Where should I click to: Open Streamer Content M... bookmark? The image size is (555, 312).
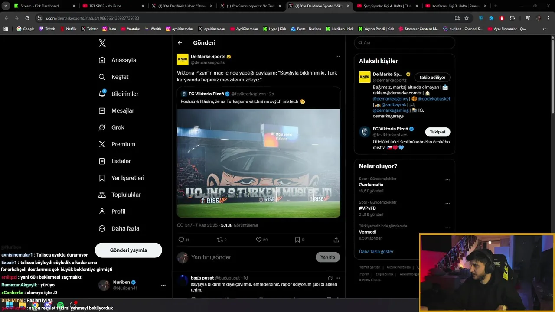point(418,29)
